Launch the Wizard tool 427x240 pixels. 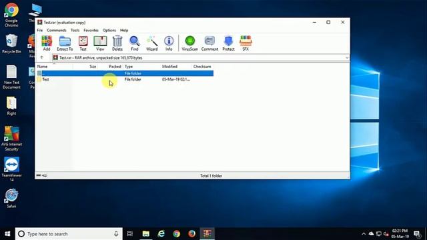coord(151,43)
